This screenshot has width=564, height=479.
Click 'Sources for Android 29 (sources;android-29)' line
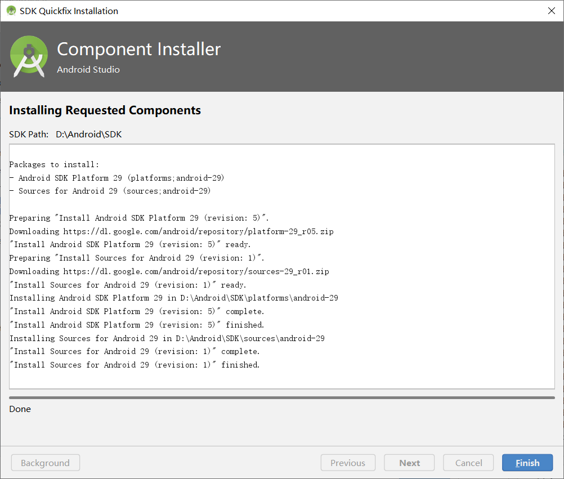[110, 191]
